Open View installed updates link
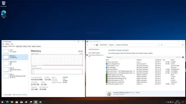186x104 pixels. tap(94, 53)
